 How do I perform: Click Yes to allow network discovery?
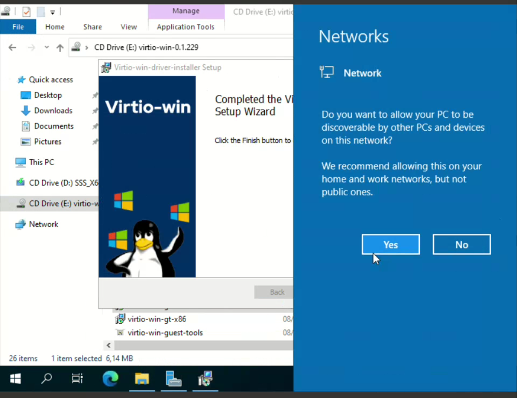(390, 245)
